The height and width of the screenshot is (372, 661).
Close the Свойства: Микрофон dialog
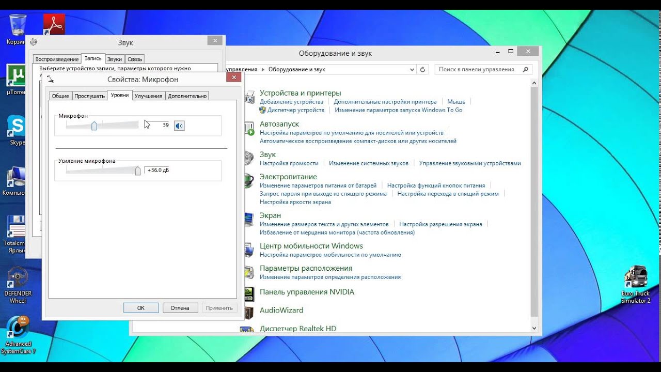(x=233, y=78)
